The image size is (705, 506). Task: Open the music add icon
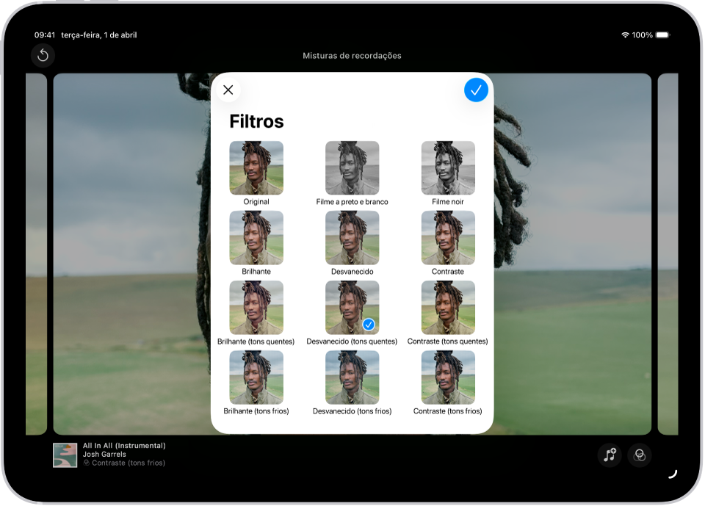(x=610, y=455)
